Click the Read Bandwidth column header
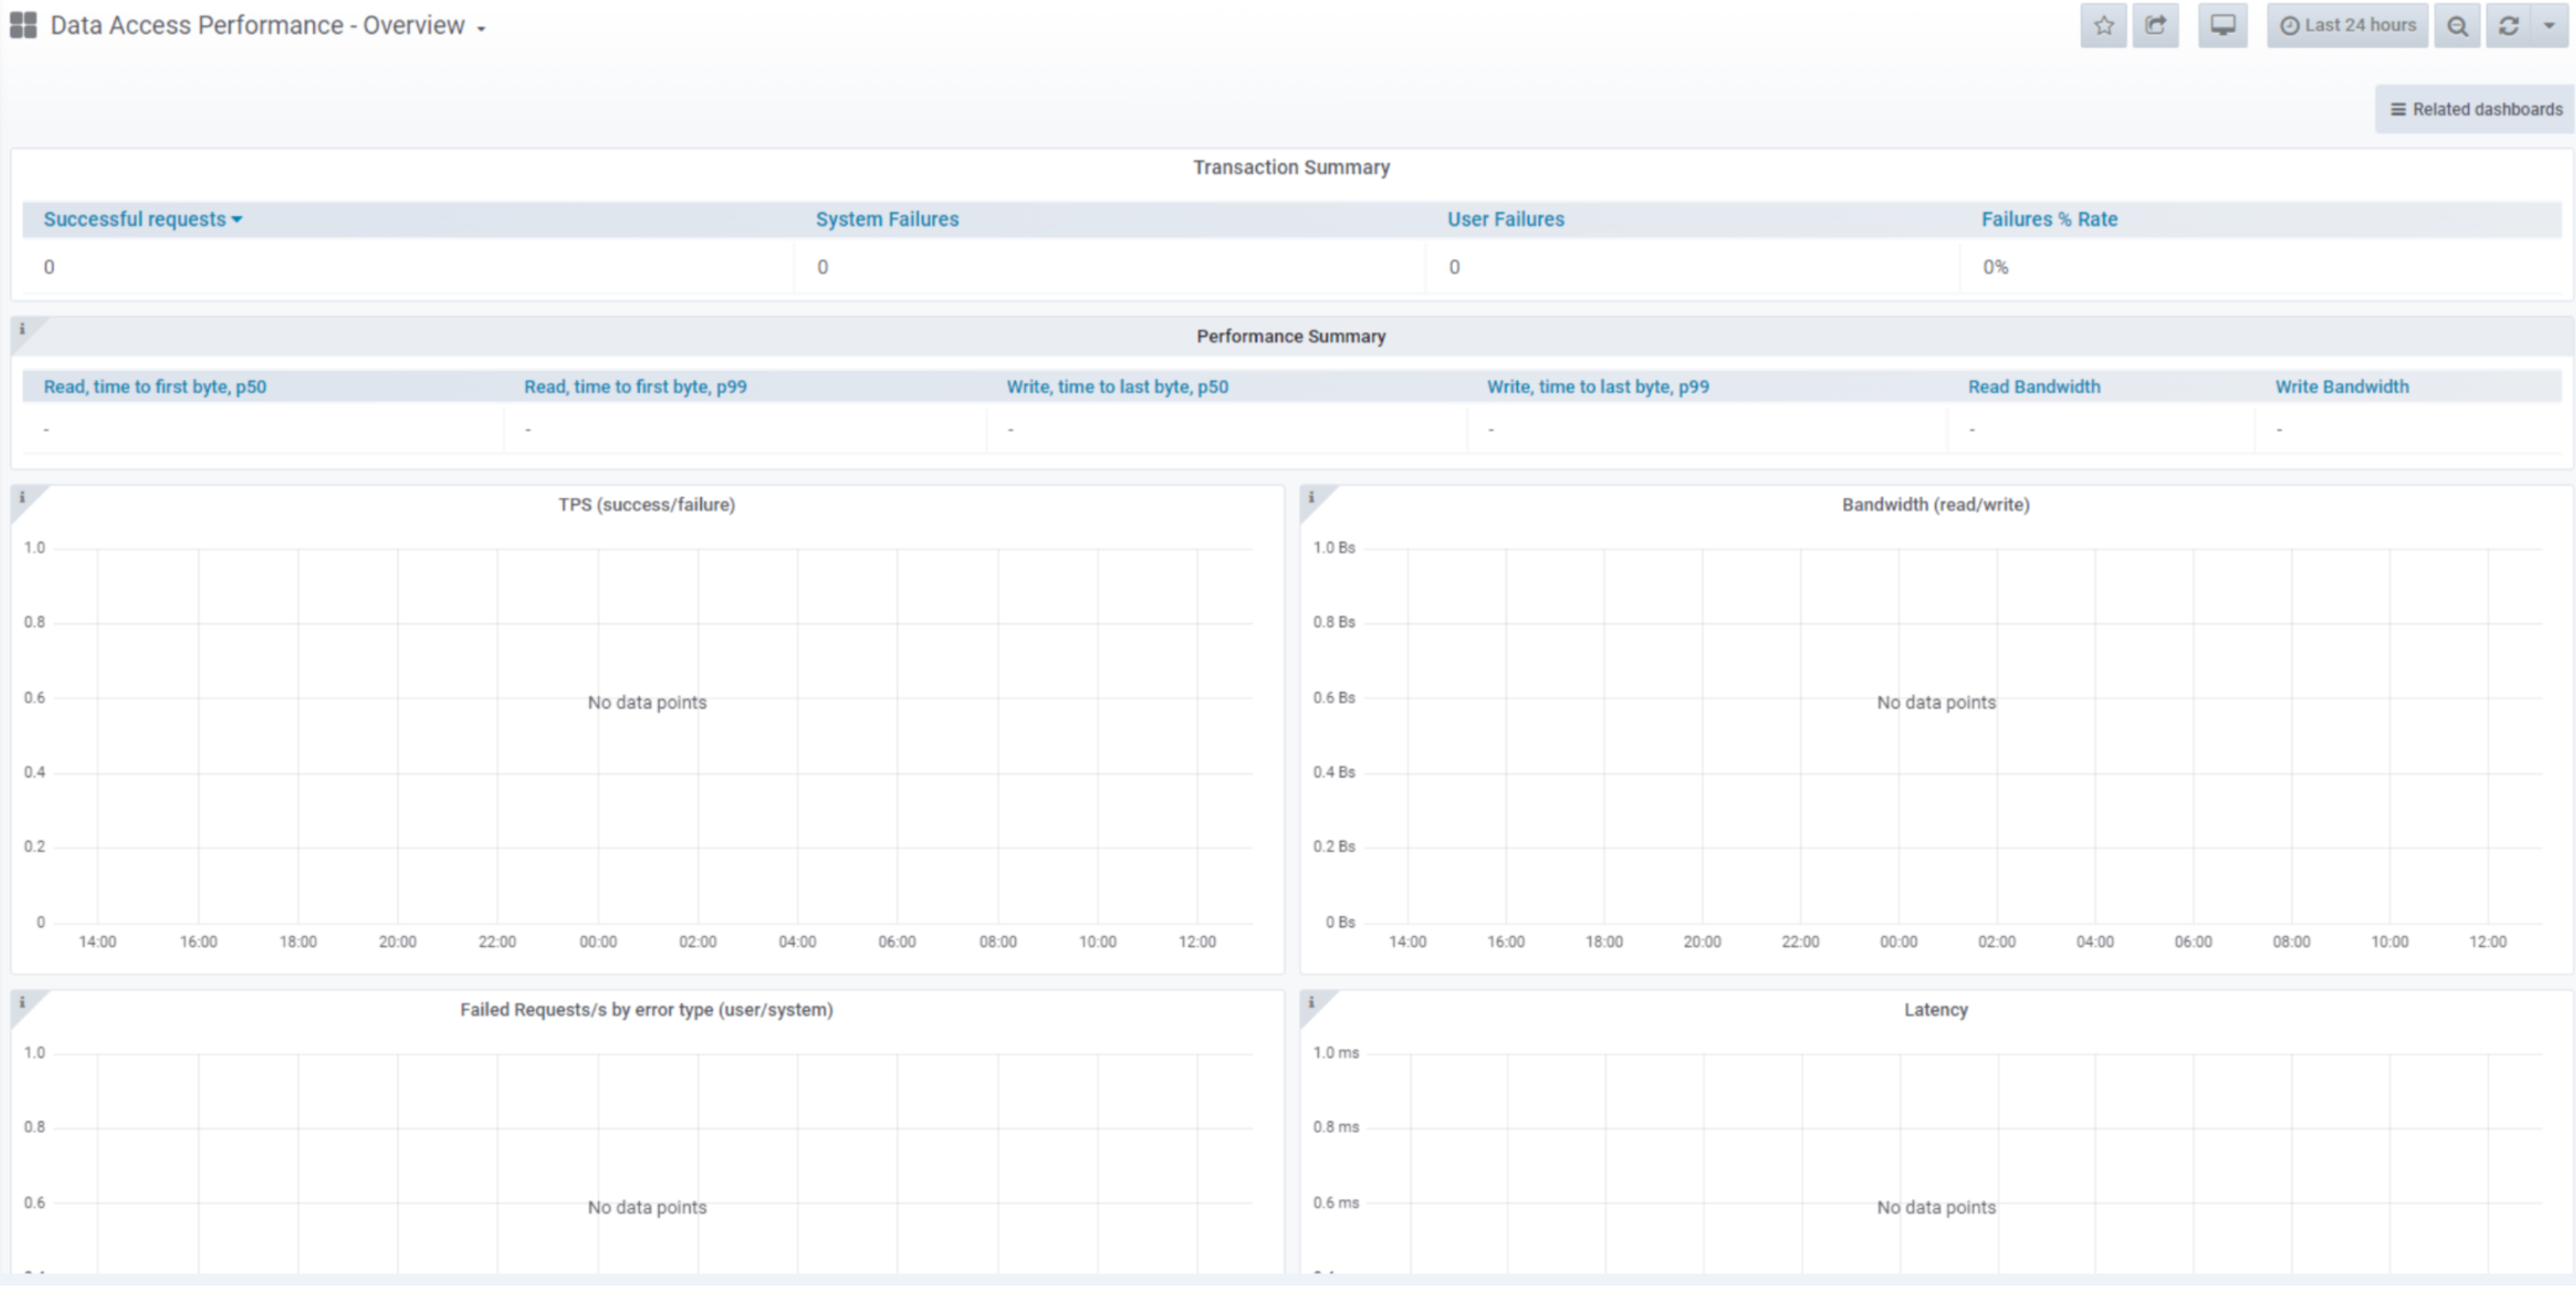The image size is (2576, 1293). [2034, 386]
